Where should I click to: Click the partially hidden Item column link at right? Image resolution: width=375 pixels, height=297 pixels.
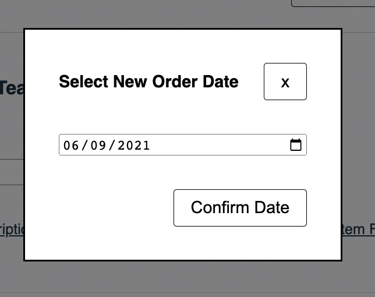pyautogui.click(x=359, y=229)
